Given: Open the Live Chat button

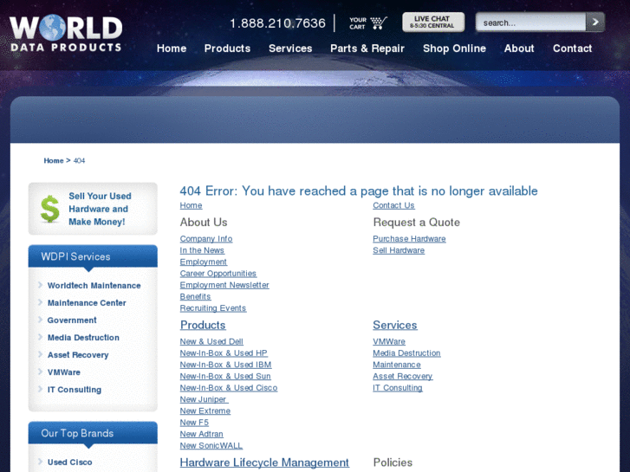Looking at the screenshot, I should [x=433, y=23].
